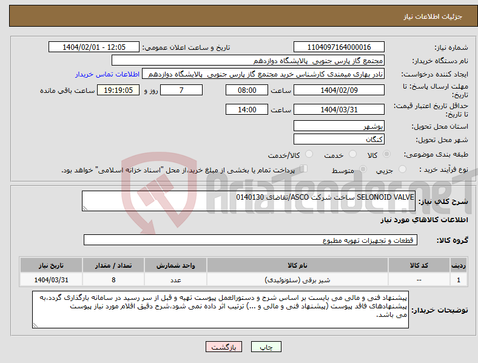Viewport: 478px width, 363px height.
Task: Click the price validity date 1404/03/31 field
Action: click(338, 109)
